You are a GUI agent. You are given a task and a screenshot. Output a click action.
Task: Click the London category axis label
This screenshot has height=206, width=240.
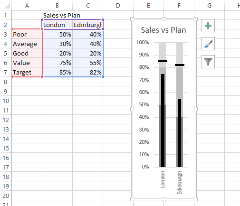tap(163, 179)
